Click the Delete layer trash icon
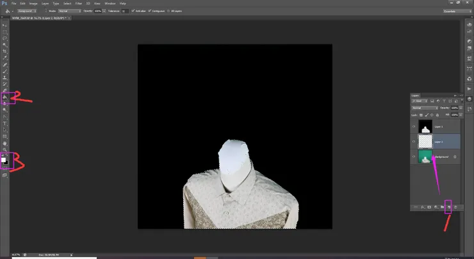The height and width of the screenshot is (259, 474). tap(455, 207)
